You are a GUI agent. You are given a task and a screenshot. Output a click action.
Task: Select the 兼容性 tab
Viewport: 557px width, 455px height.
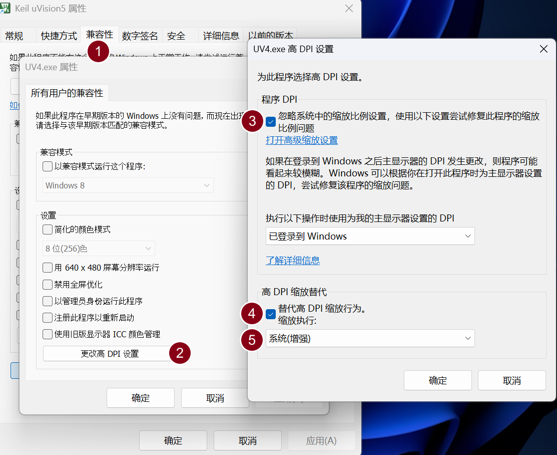pos(100,35)
